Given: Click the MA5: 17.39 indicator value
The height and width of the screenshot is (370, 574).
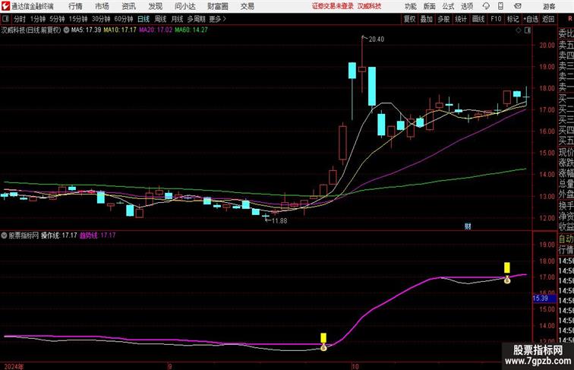Looking at the screenshot, I should point(86,30).
